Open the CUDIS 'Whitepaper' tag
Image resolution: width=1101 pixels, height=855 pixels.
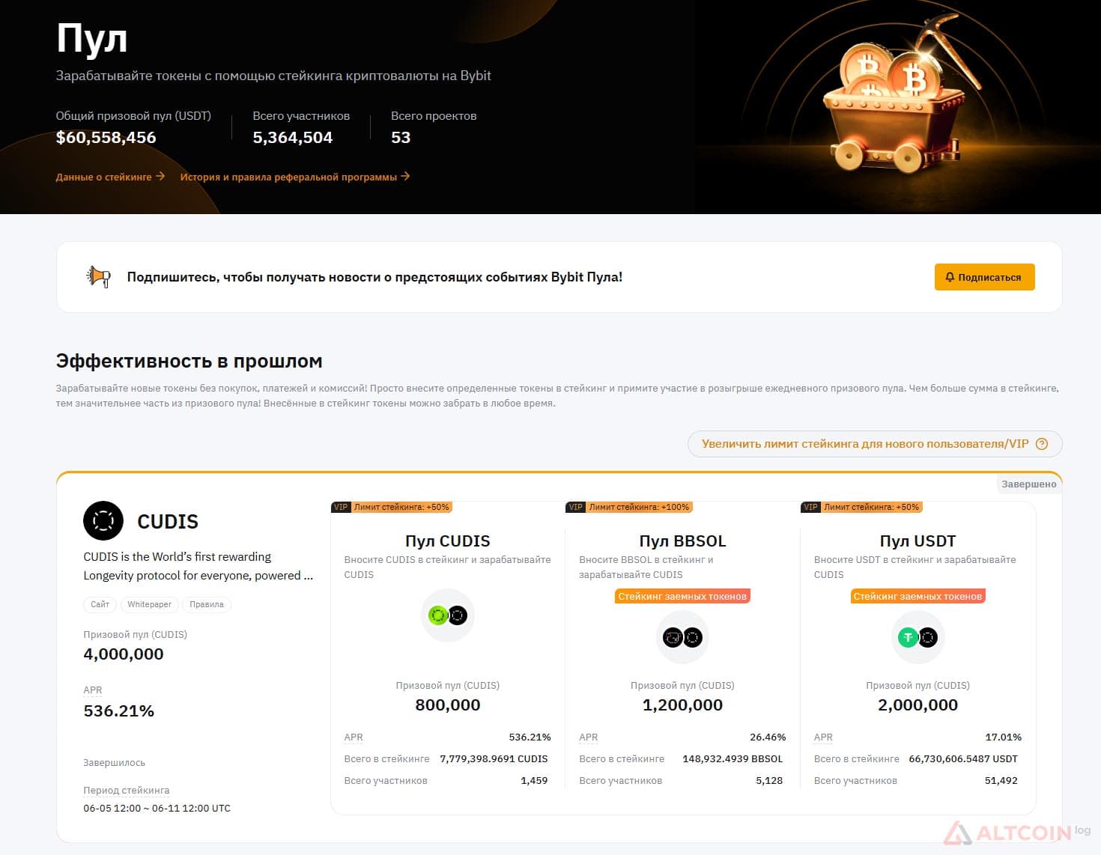tap(150, 604)
